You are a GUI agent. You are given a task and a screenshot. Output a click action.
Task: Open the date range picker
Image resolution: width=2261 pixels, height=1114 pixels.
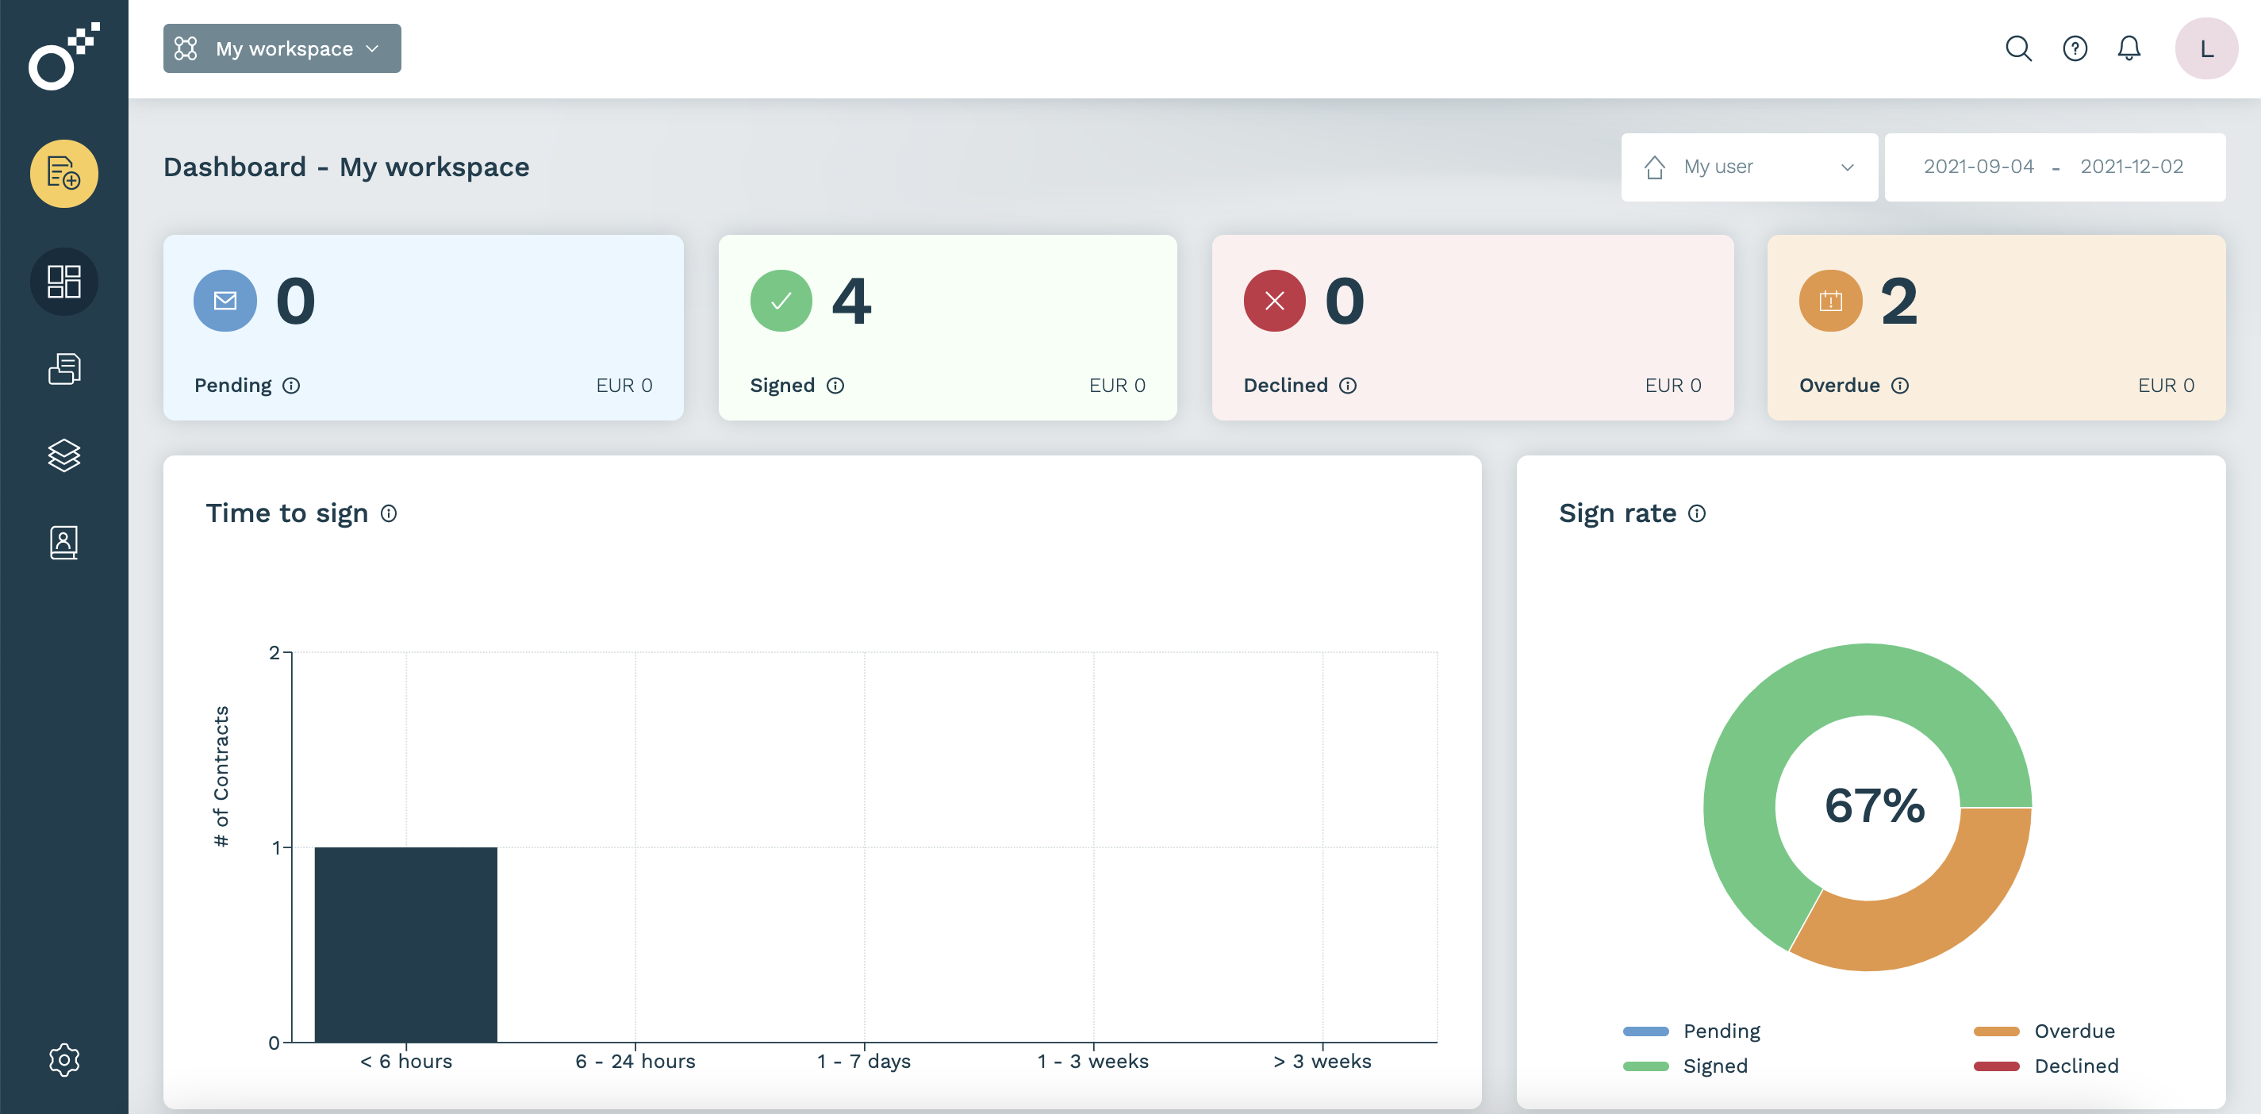(2055, 167)
